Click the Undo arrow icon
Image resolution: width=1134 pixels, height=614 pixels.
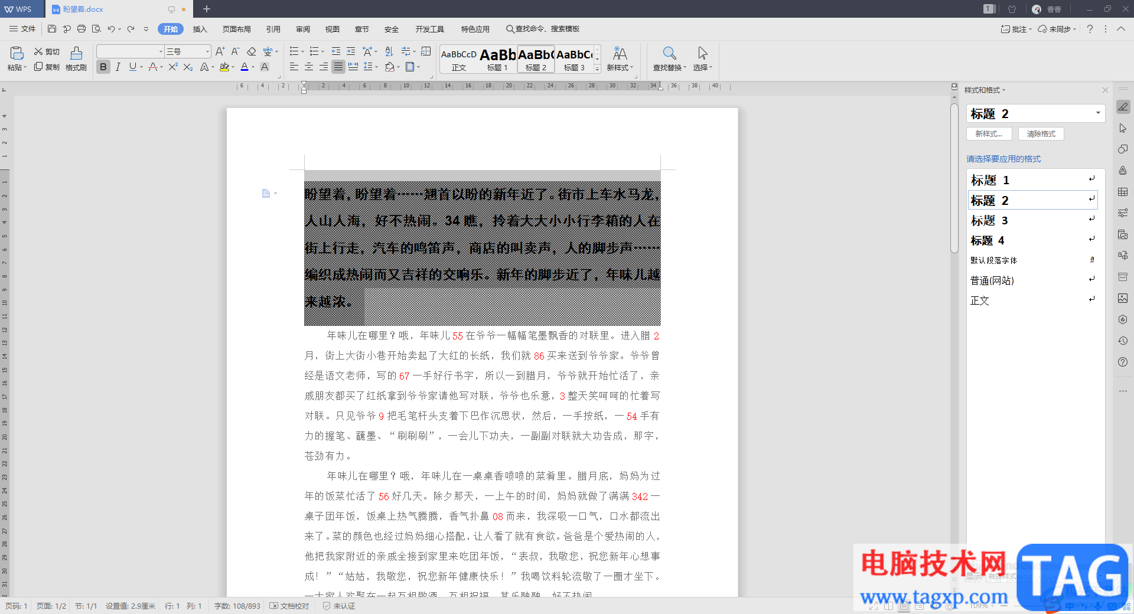[111, 29]
